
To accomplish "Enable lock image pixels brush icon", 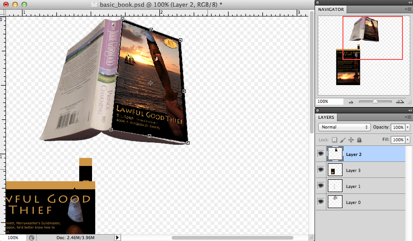I will [x=342, y=139].
